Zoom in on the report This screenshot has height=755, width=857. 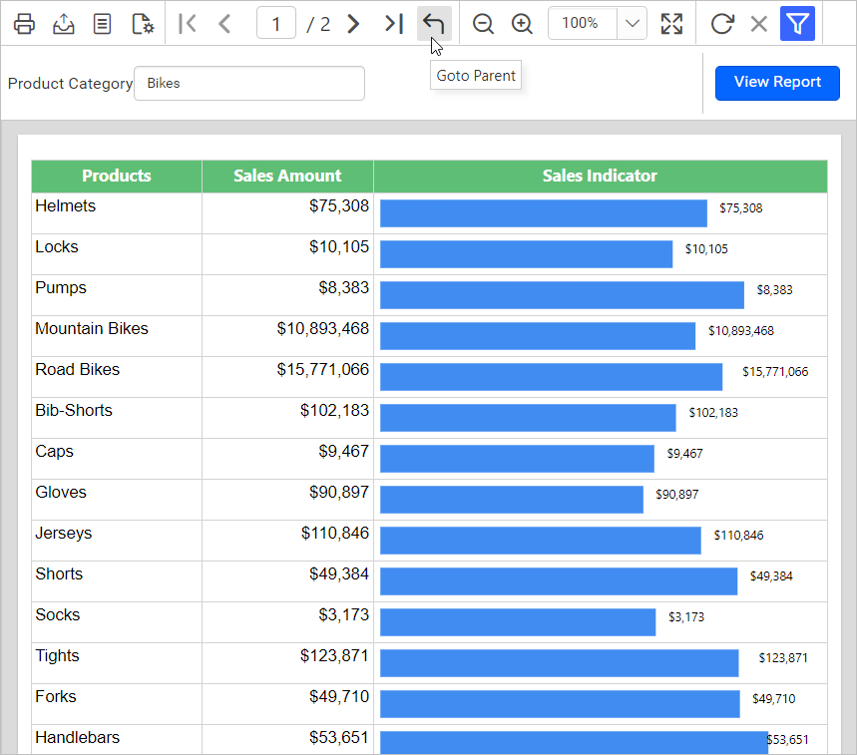[522, 24]
